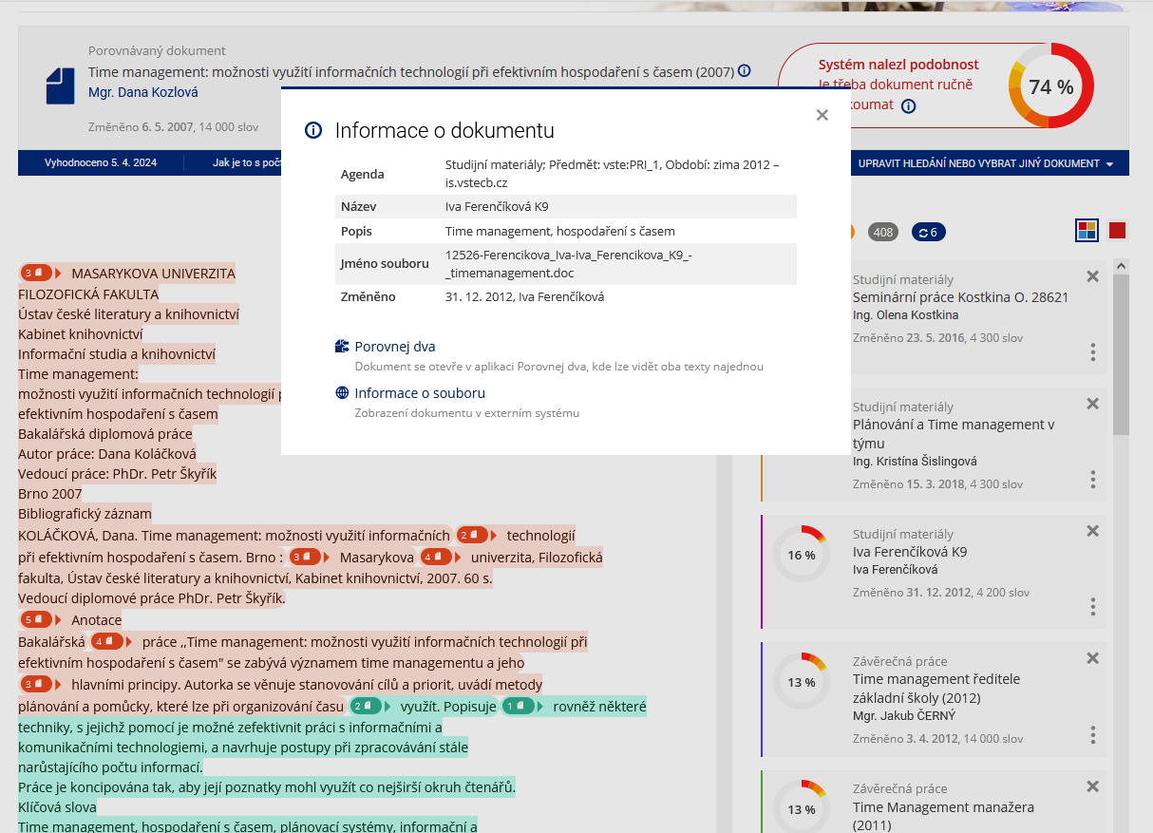The width and height of the screenshot is (1153, 833).
Task: Click the info icon beside the 2007 document title
Action: click(745, 71)
